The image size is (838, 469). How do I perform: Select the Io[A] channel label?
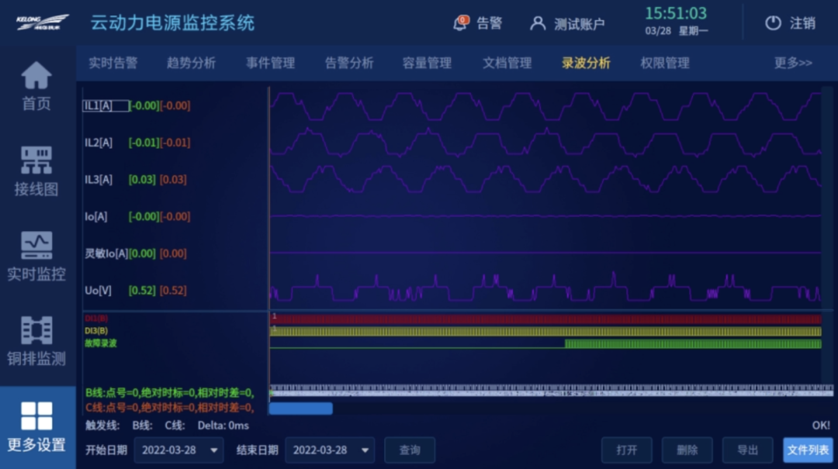click(95, 216)
